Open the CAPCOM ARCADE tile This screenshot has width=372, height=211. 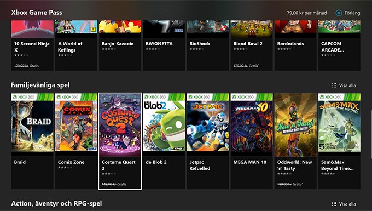pos(340,45)
